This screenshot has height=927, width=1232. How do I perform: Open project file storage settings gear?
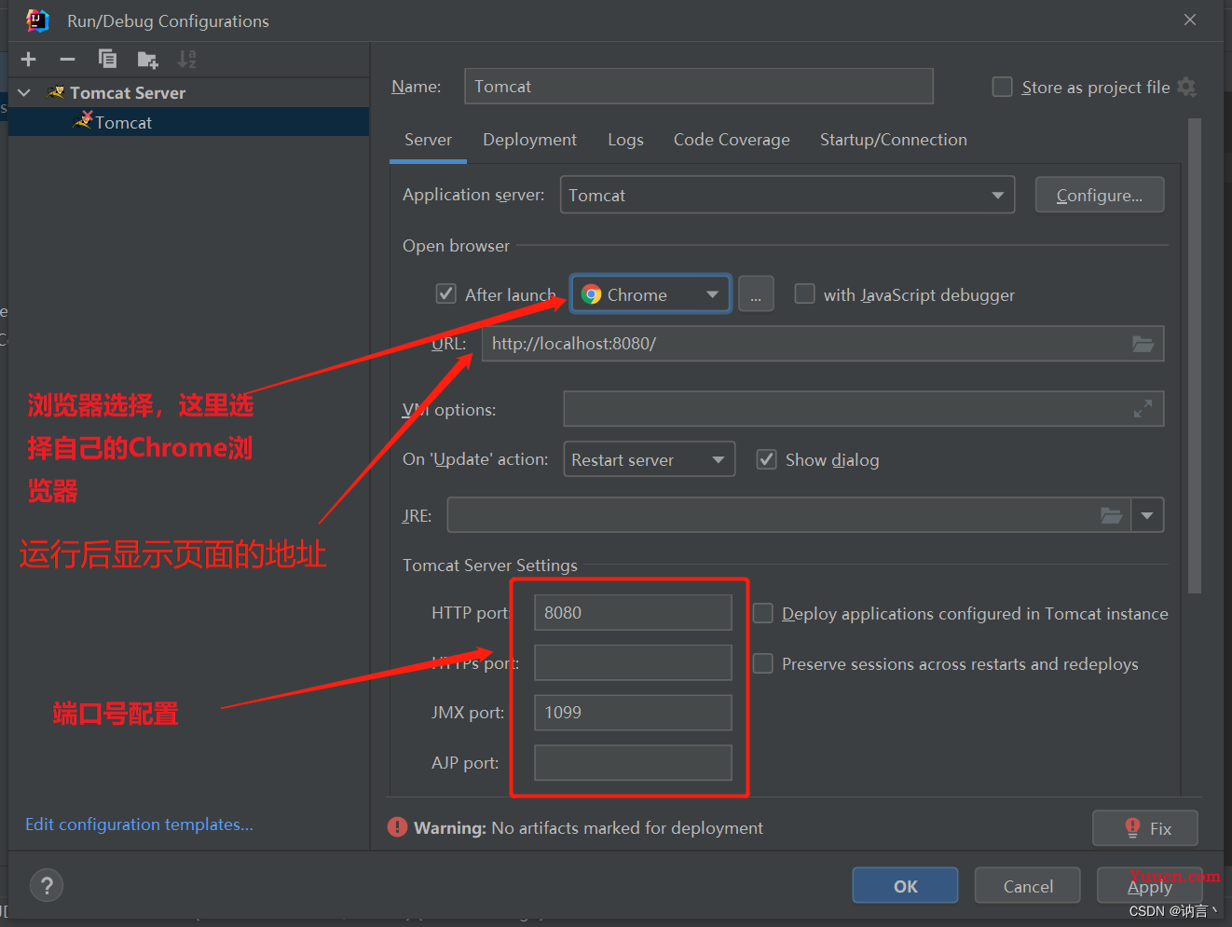(1186, 87)
